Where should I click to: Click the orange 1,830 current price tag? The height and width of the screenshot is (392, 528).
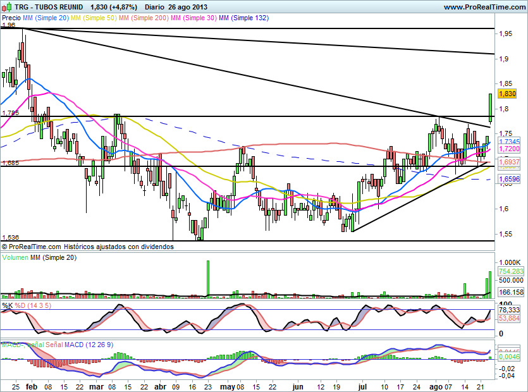pos(507,94)
